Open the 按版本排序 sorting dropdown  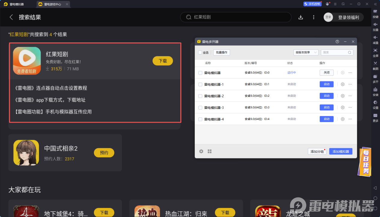point(306,52)
